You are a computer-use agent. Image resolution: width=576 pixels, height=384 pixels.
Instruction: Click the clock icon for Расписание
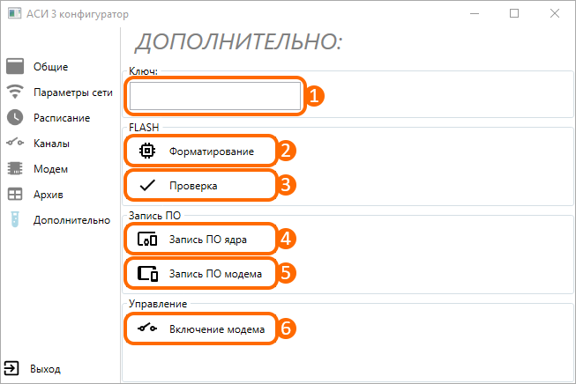coord(15,117)
